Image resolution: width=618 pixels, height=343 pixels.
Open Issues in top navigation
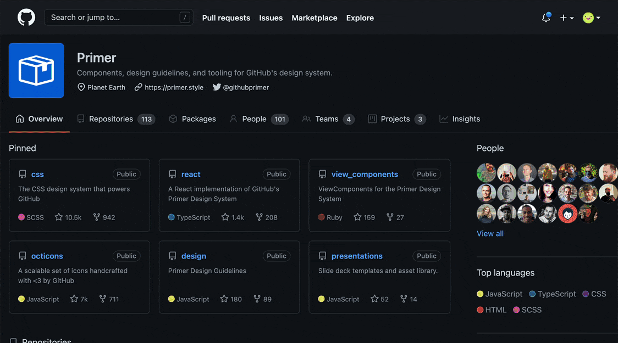click(x=271, y=18)
